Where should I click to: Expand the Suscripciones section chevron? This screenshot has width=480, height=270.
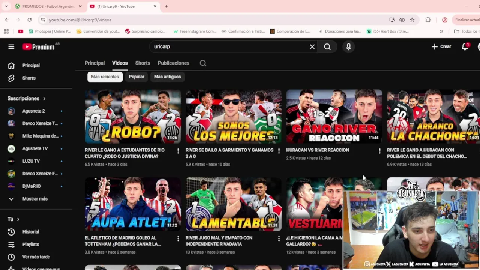click(44, 98)
